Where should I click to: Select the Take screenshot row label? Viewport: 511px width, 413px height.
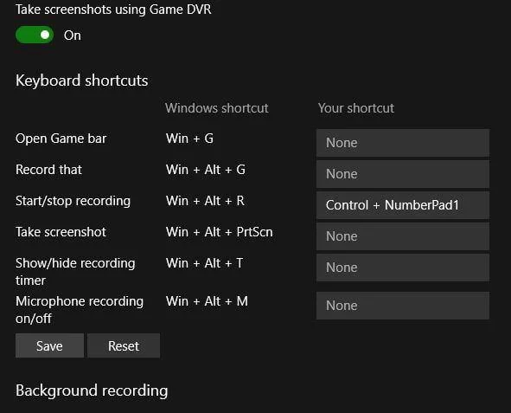[x=61, y=232]
